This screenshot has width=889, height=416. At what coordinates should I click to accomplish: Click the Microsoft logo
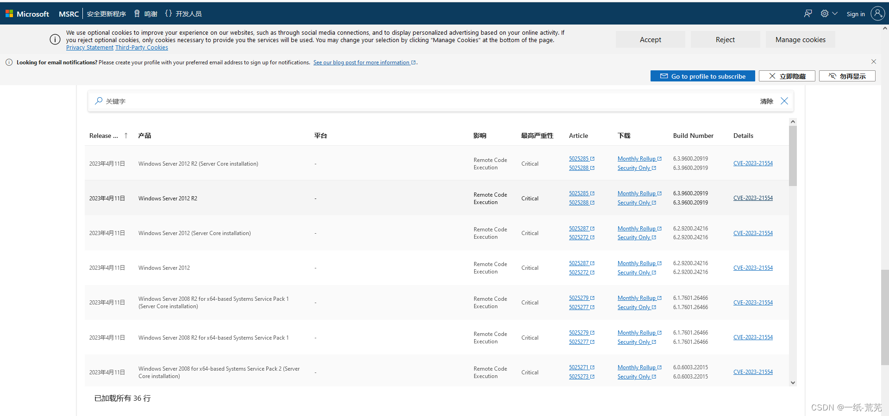pyautogui.click(x=27, y=14)
